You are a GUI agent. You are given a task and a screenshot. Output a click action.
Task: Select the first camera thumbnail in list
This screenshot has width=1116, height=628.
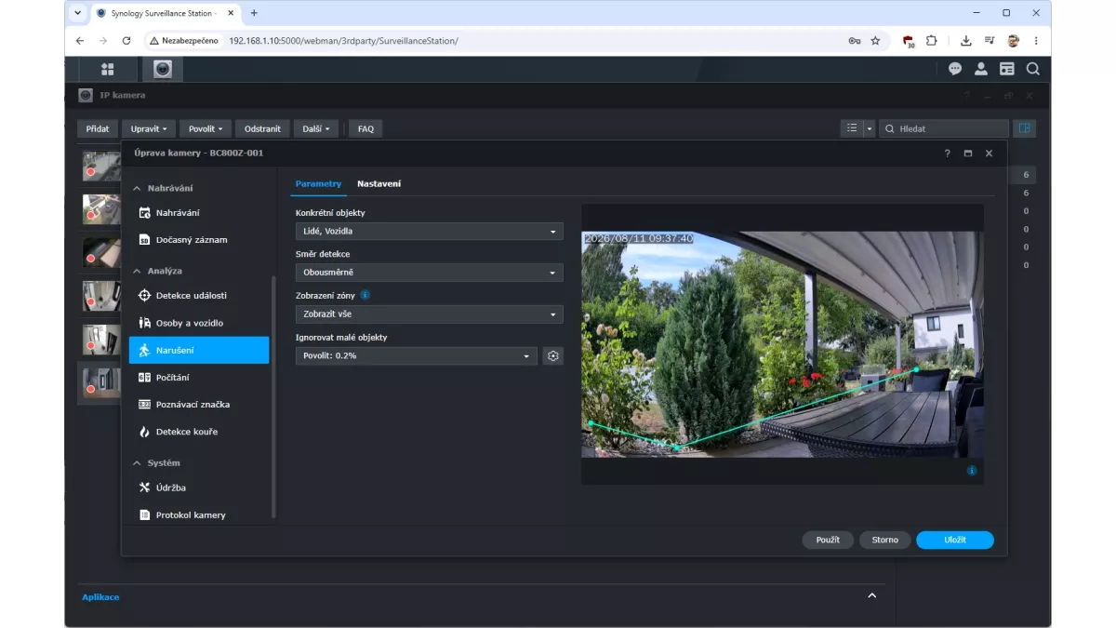click(x=100, y=166)
